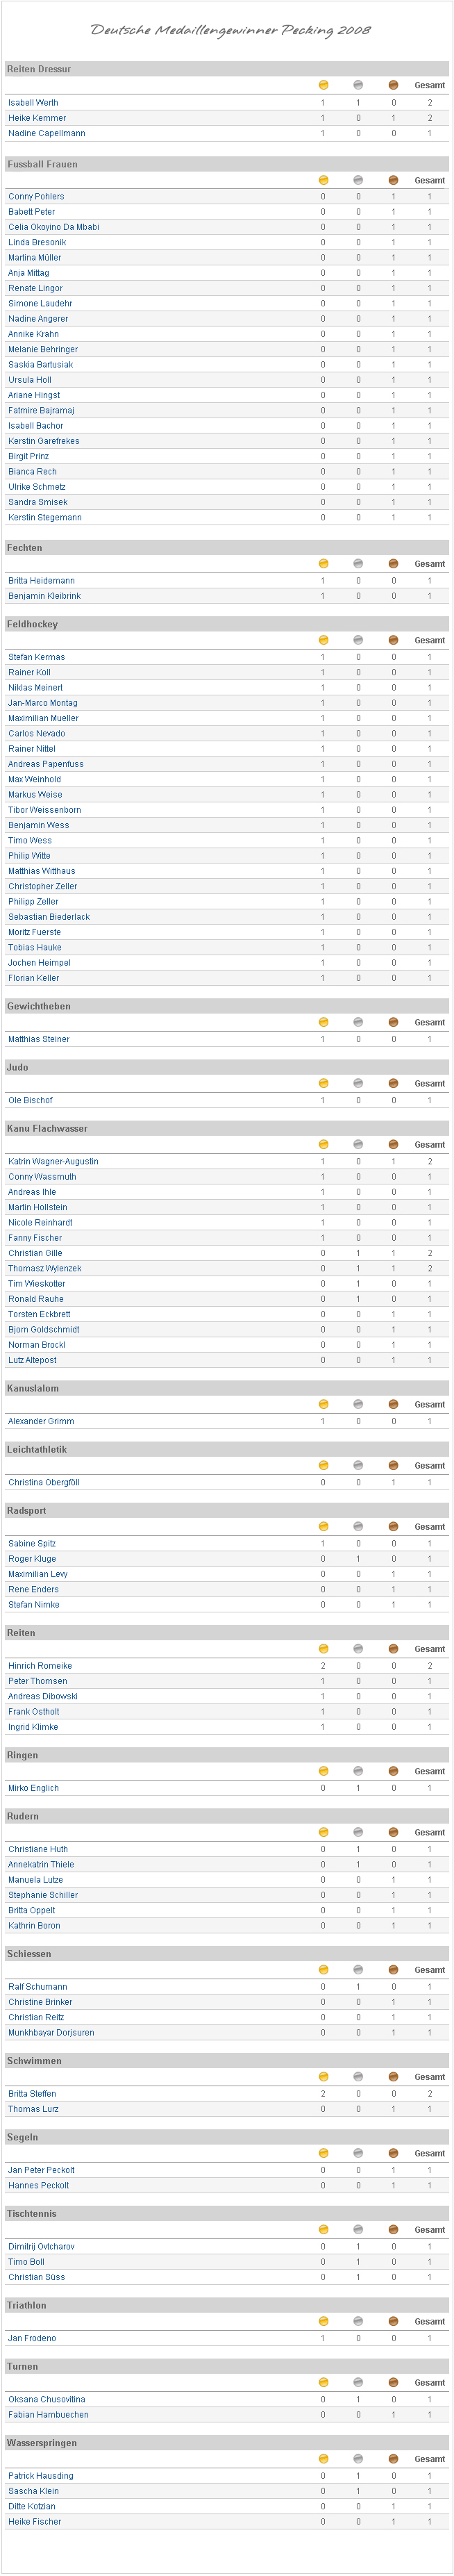Click bronze medal icon in Wasserspringen header

click(x=393, y=2459)
